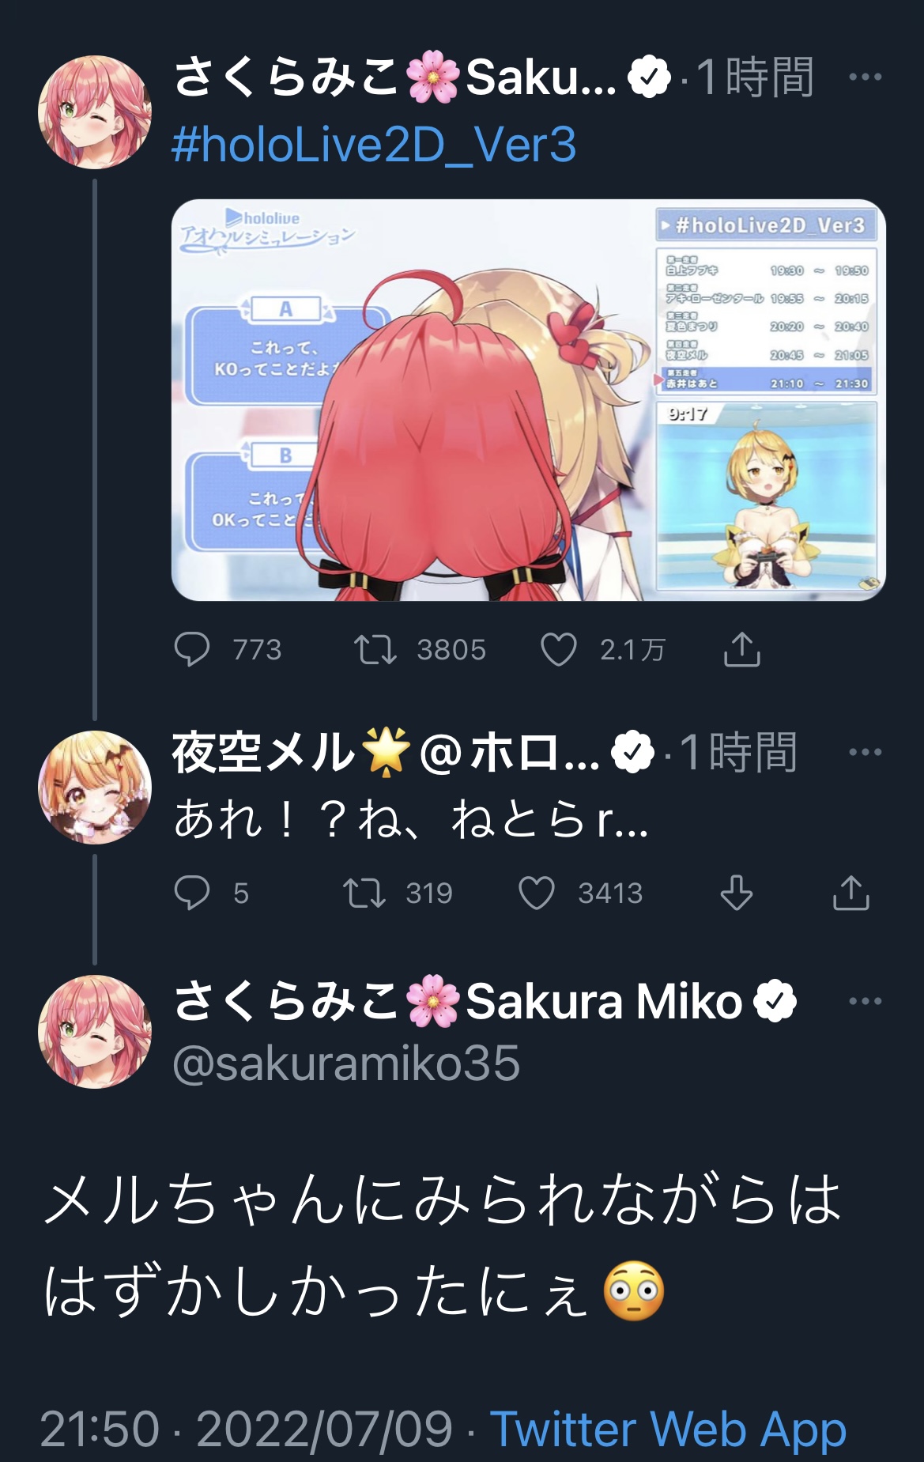Like 夜空メル's tweet with 3413 likes
The height and width of the screenshot is (1462, 924).
(536, 893)
